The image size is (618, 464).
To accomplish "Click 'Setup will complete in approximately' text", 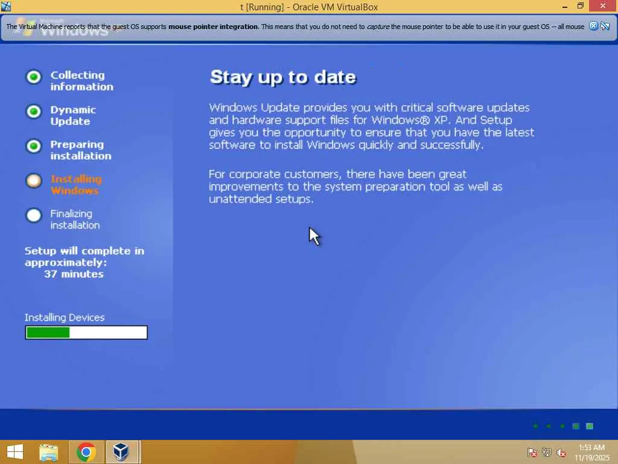I will pyautogui.click(x=84, y=256).
